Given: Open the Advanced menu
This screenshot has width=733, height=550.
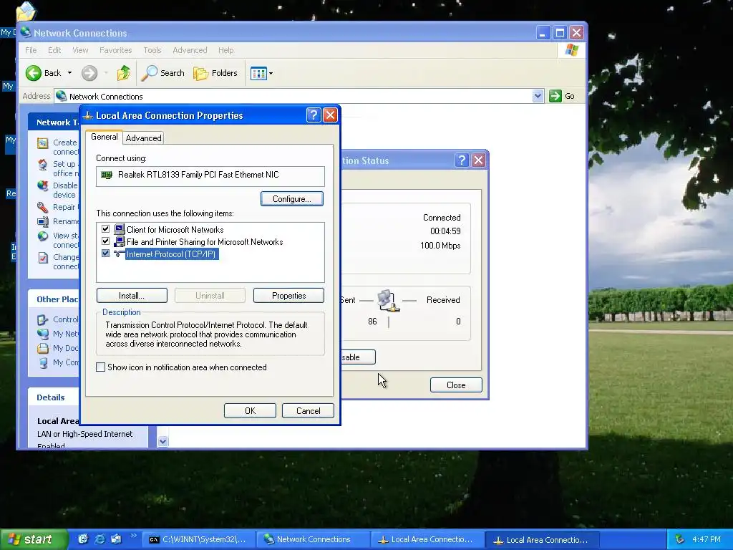Looking at the screenshot, I should point(190,50).
